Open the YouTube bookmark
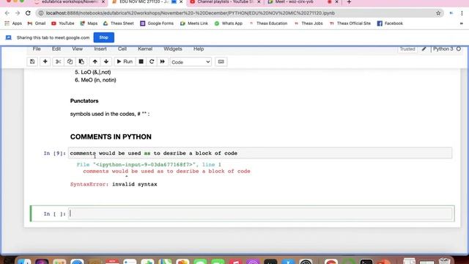Screen dimensions: 469x264 (x=62, y=23)
